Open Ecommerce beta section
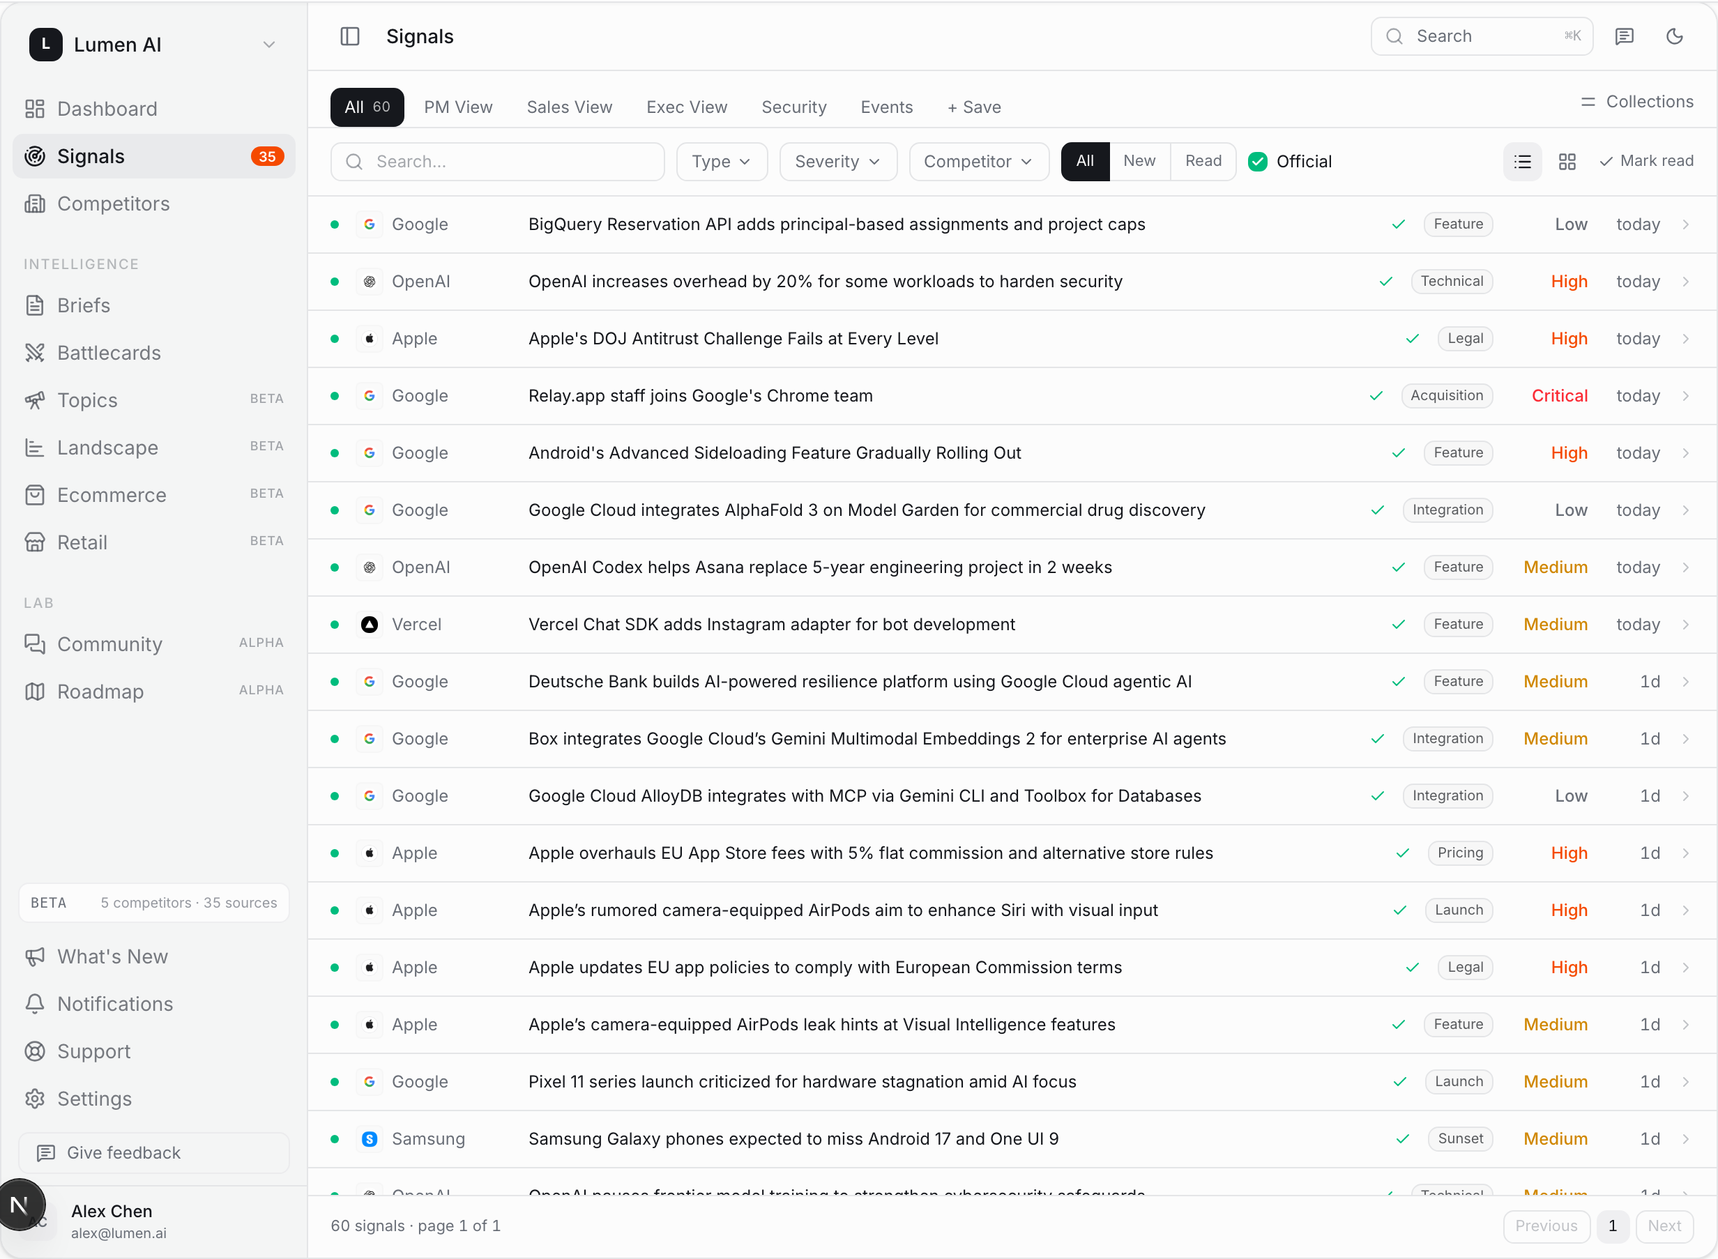The height and width of the screenshot is (1259, 1718). 154,495
